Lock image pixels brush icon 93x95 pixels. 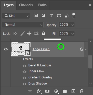23,33
